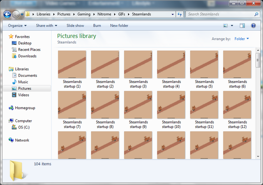Select Steamlands startup (1) thumbnail
The image size is (263, 185).
(x=72, y=64)
